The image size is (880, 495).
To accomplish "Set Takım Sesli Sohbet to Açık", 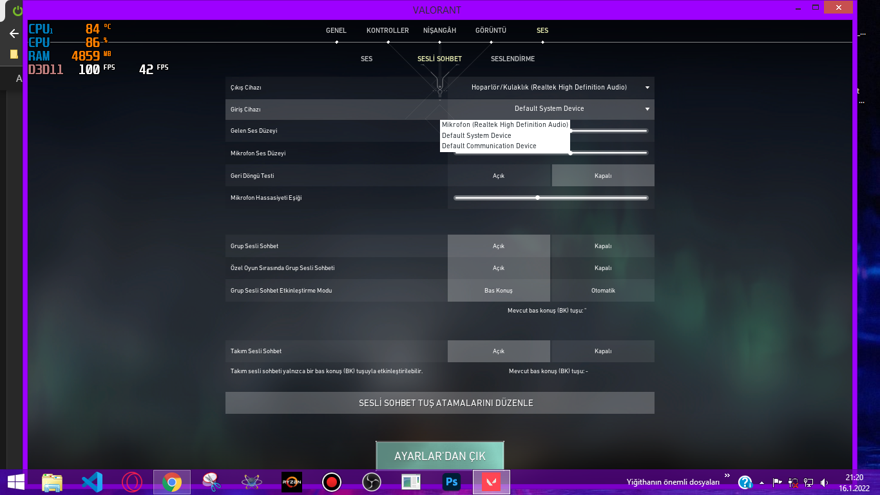I will [499, 351].
